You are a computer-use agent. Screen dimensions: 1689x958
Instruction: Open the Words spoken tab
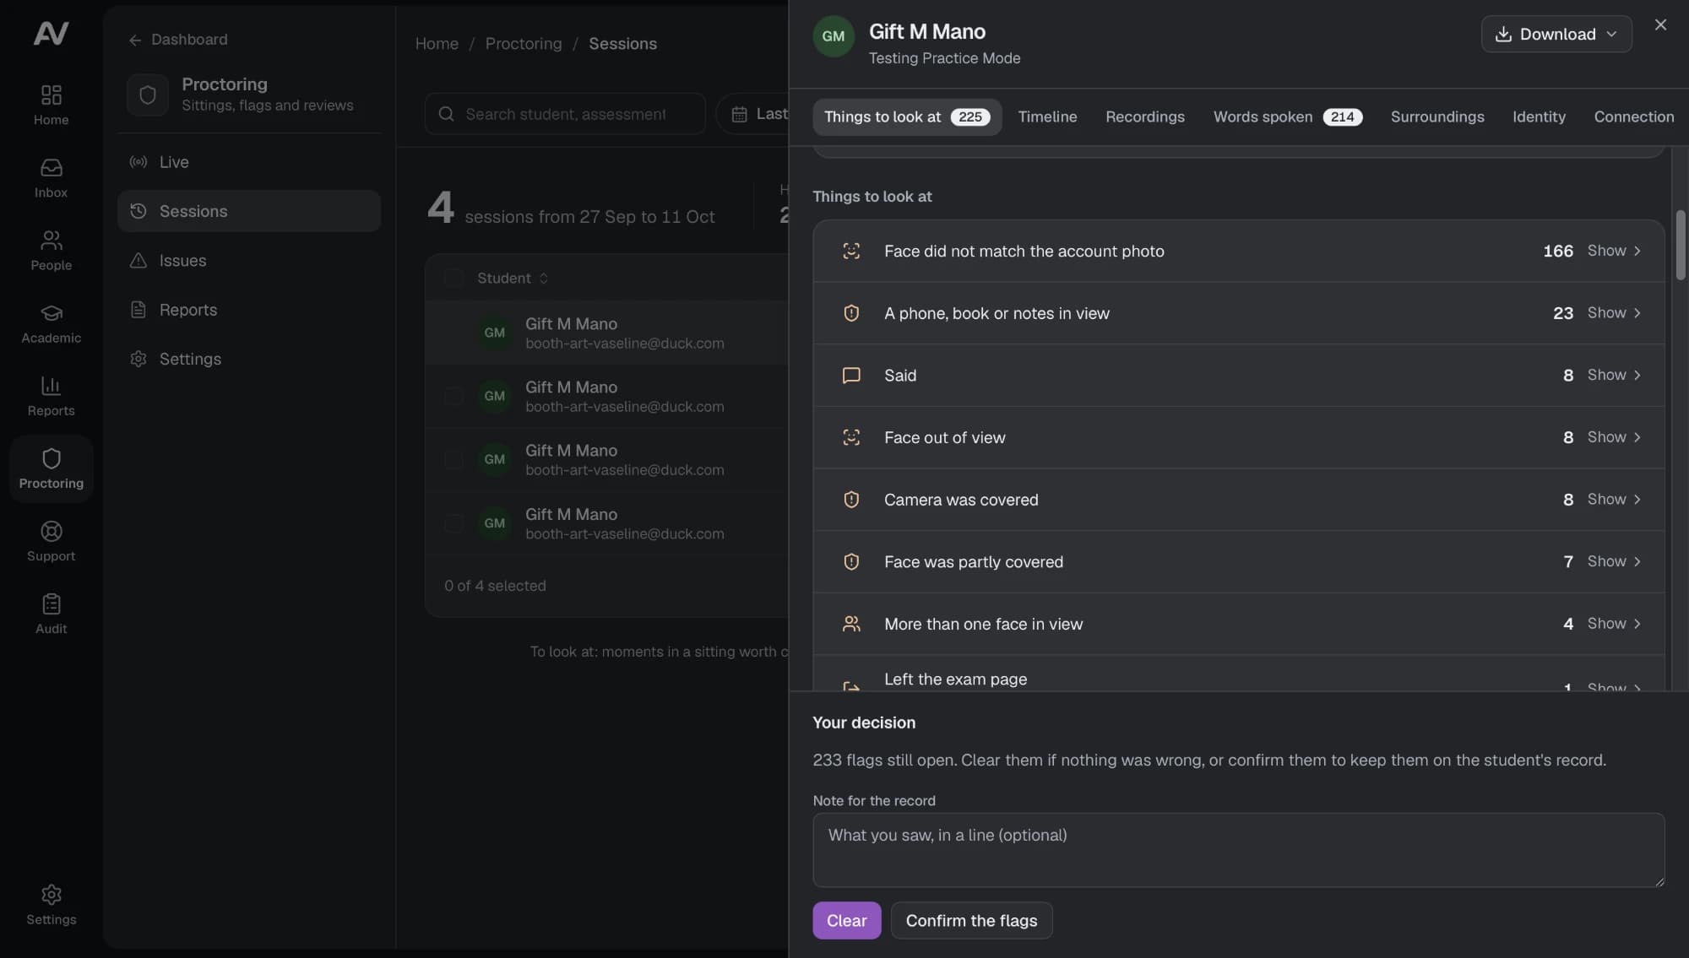(x=1287, y=117)
